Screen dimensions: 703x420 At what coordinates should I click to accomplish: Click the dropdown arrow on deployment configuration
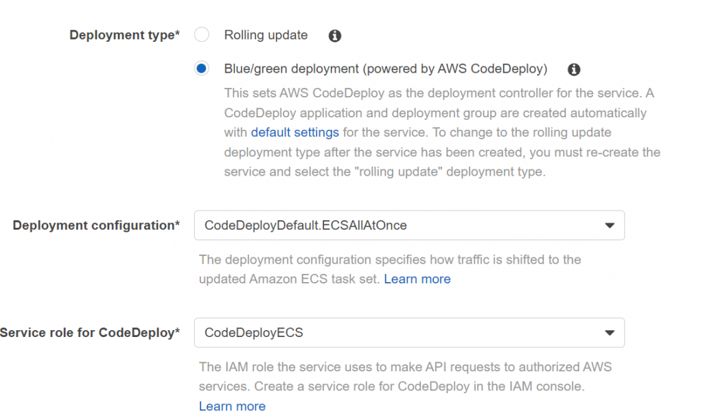pyautogui.click(x=610, y=225)
